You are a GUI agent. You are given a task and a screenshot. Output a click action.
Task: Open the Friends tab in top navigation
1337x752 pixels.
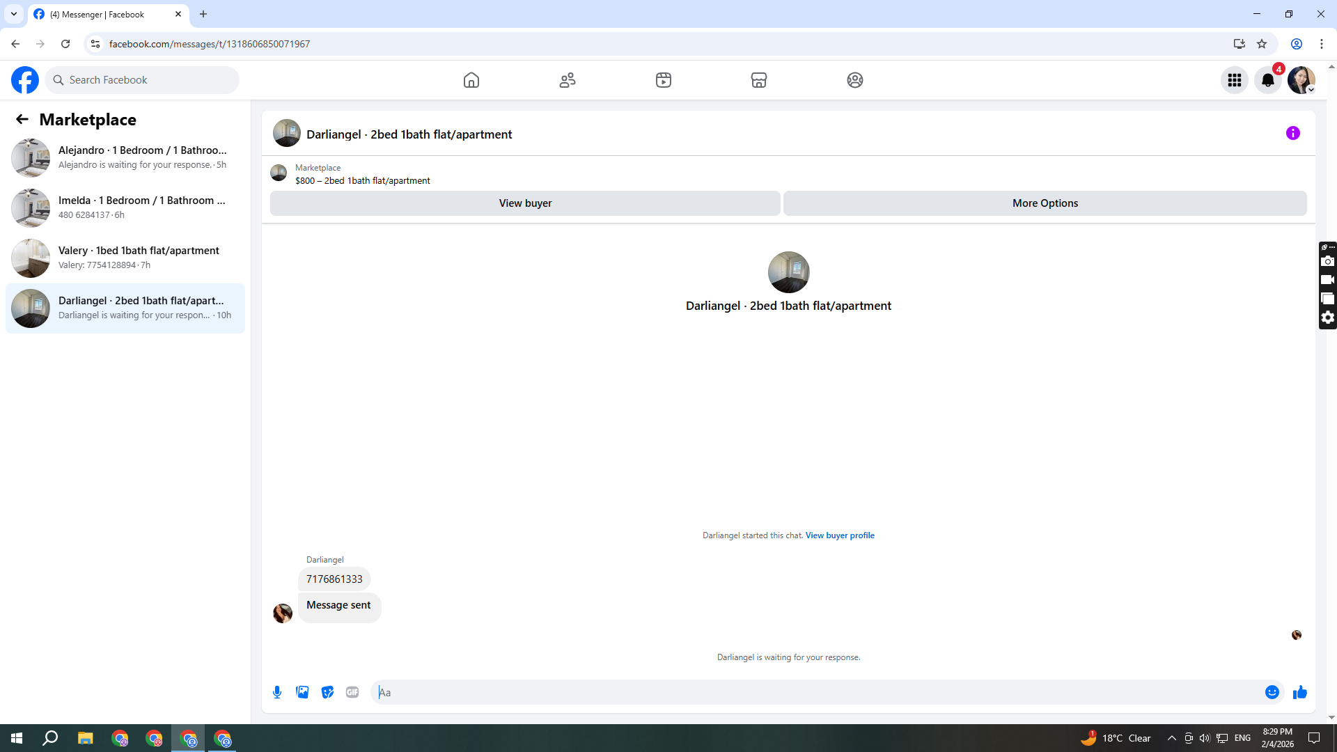[568, 80]
